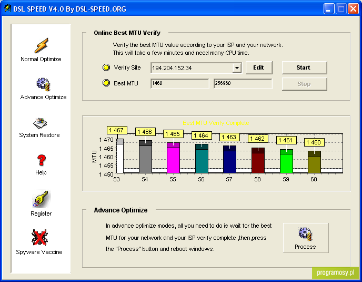Screen dimensions: 362x282
Task: Click the 'Advance Optimize' group heading
Action: 120,210
